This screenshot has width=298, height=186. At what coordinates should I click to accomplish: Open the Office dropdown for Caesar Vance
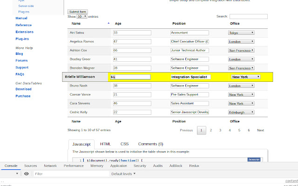(241, 94)
